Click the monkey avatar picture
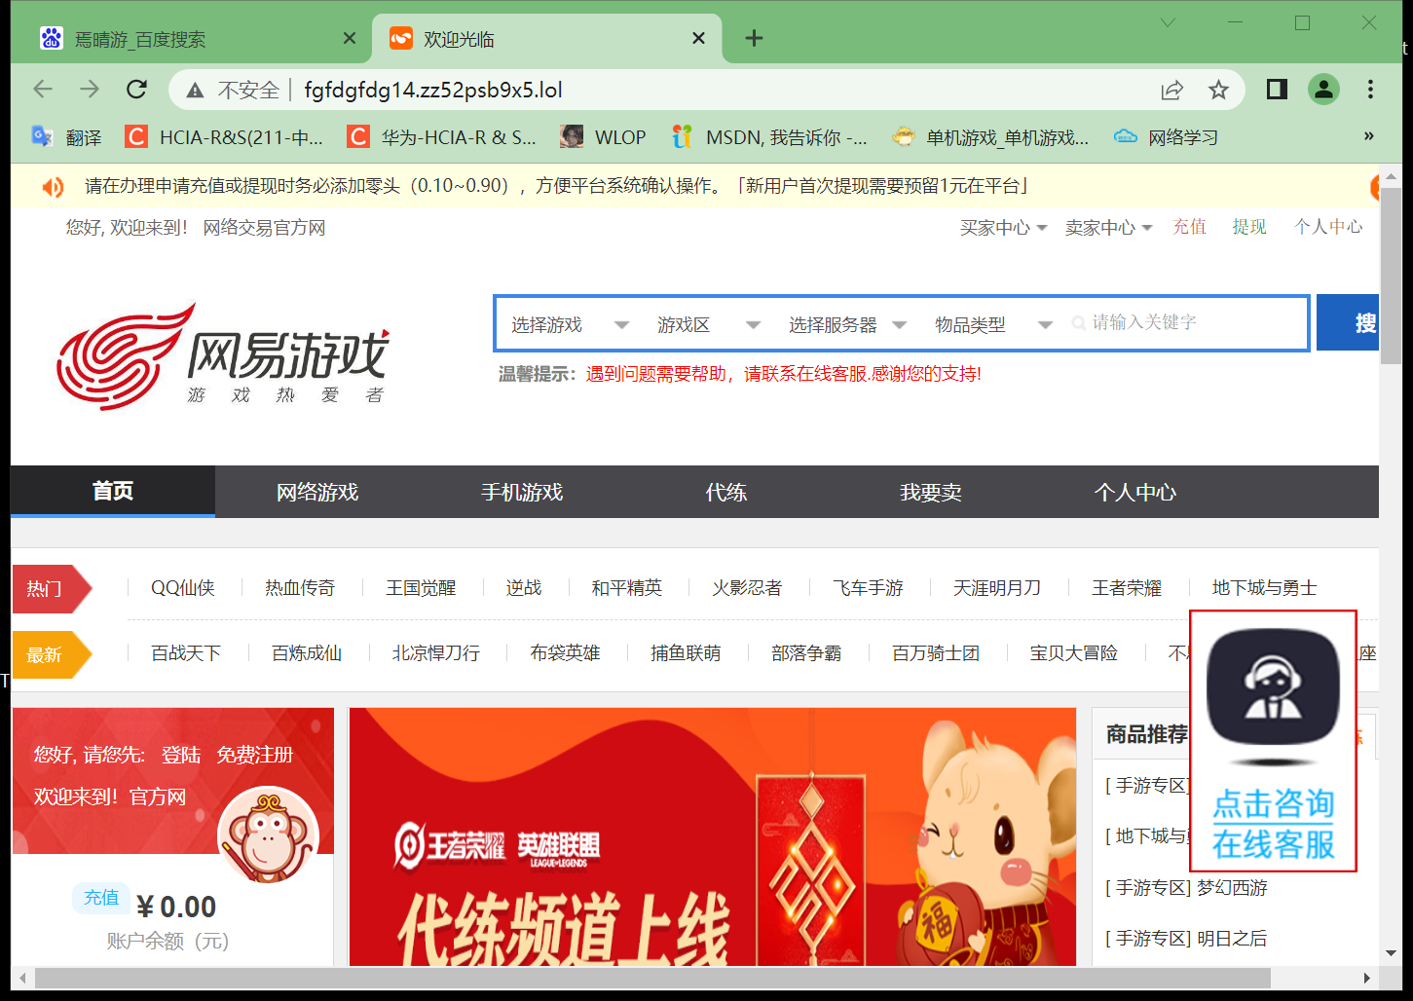 pyautogui.click(x=268, y=834)
